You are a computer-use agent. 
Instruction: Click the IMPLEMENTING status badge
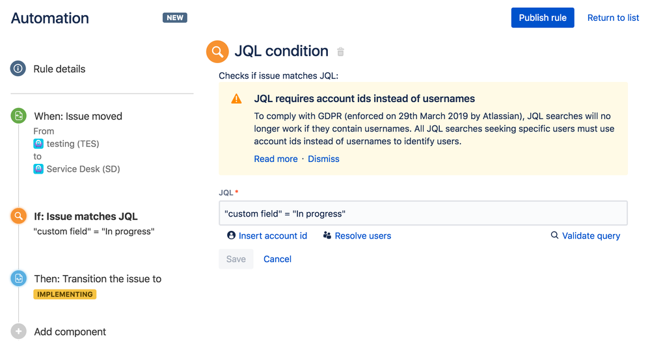(x=65, y=295)
